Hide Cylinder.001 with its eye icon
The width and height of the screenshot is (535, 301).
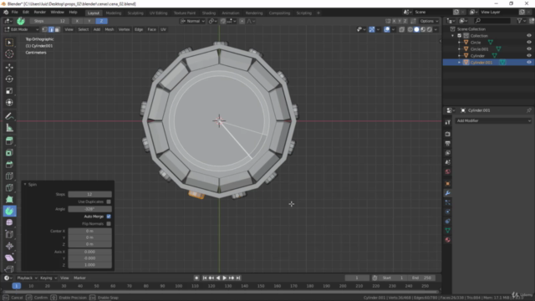pos(529,63)
